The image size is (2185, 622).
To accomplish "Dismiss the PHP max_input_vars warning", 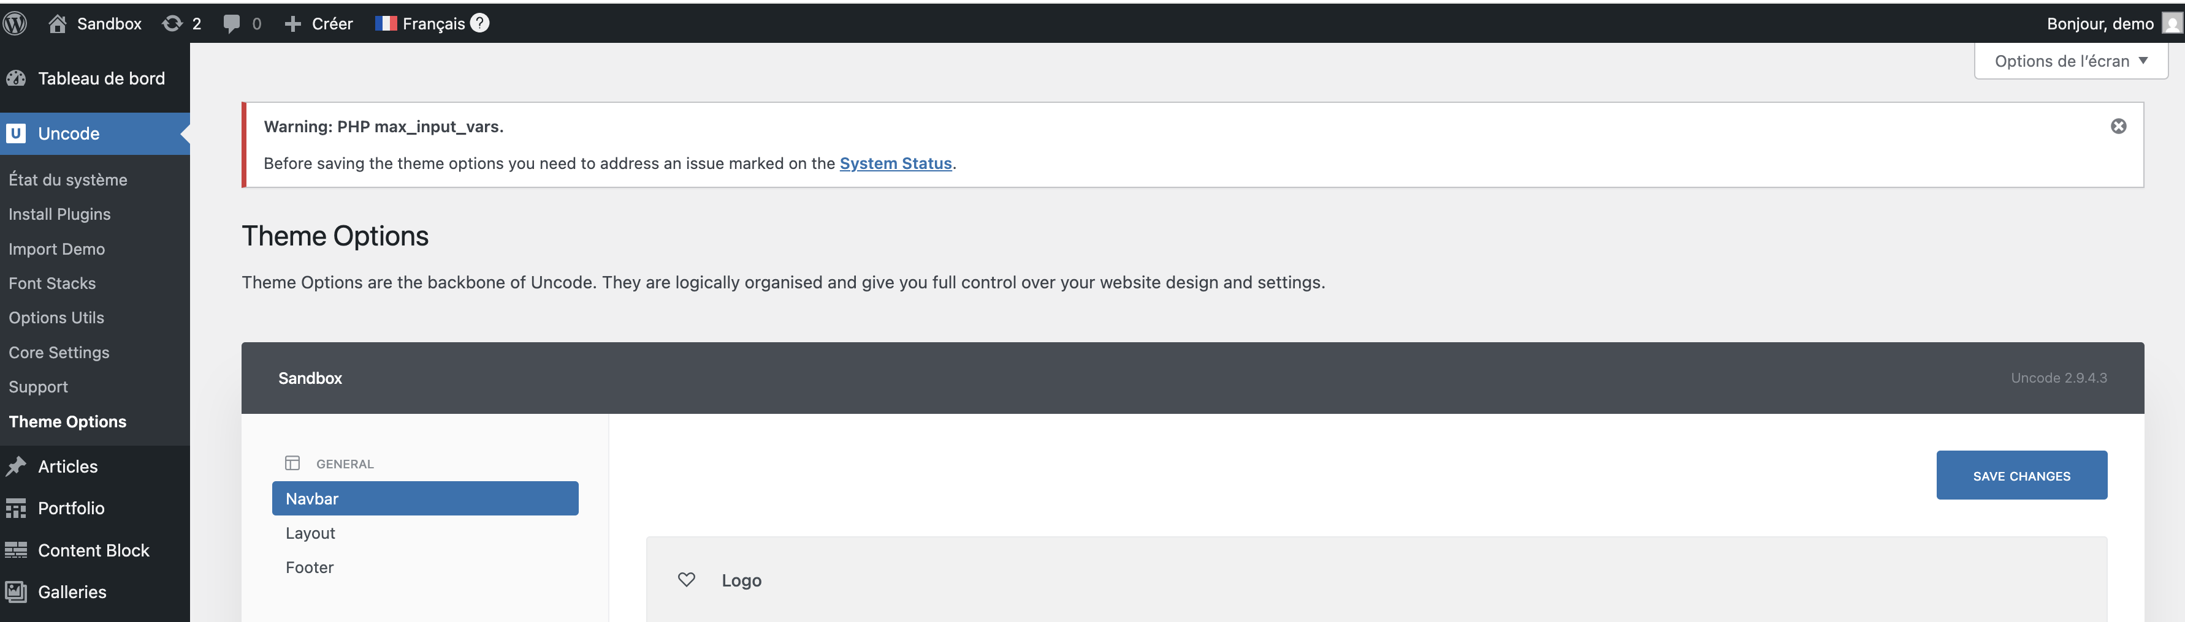I will click(2118, 126).
